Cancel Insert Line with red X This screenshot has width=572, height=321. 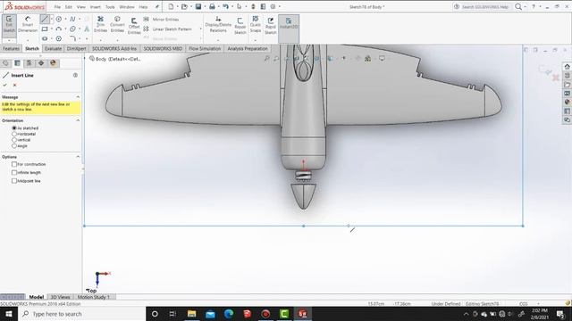click(15, 86)
